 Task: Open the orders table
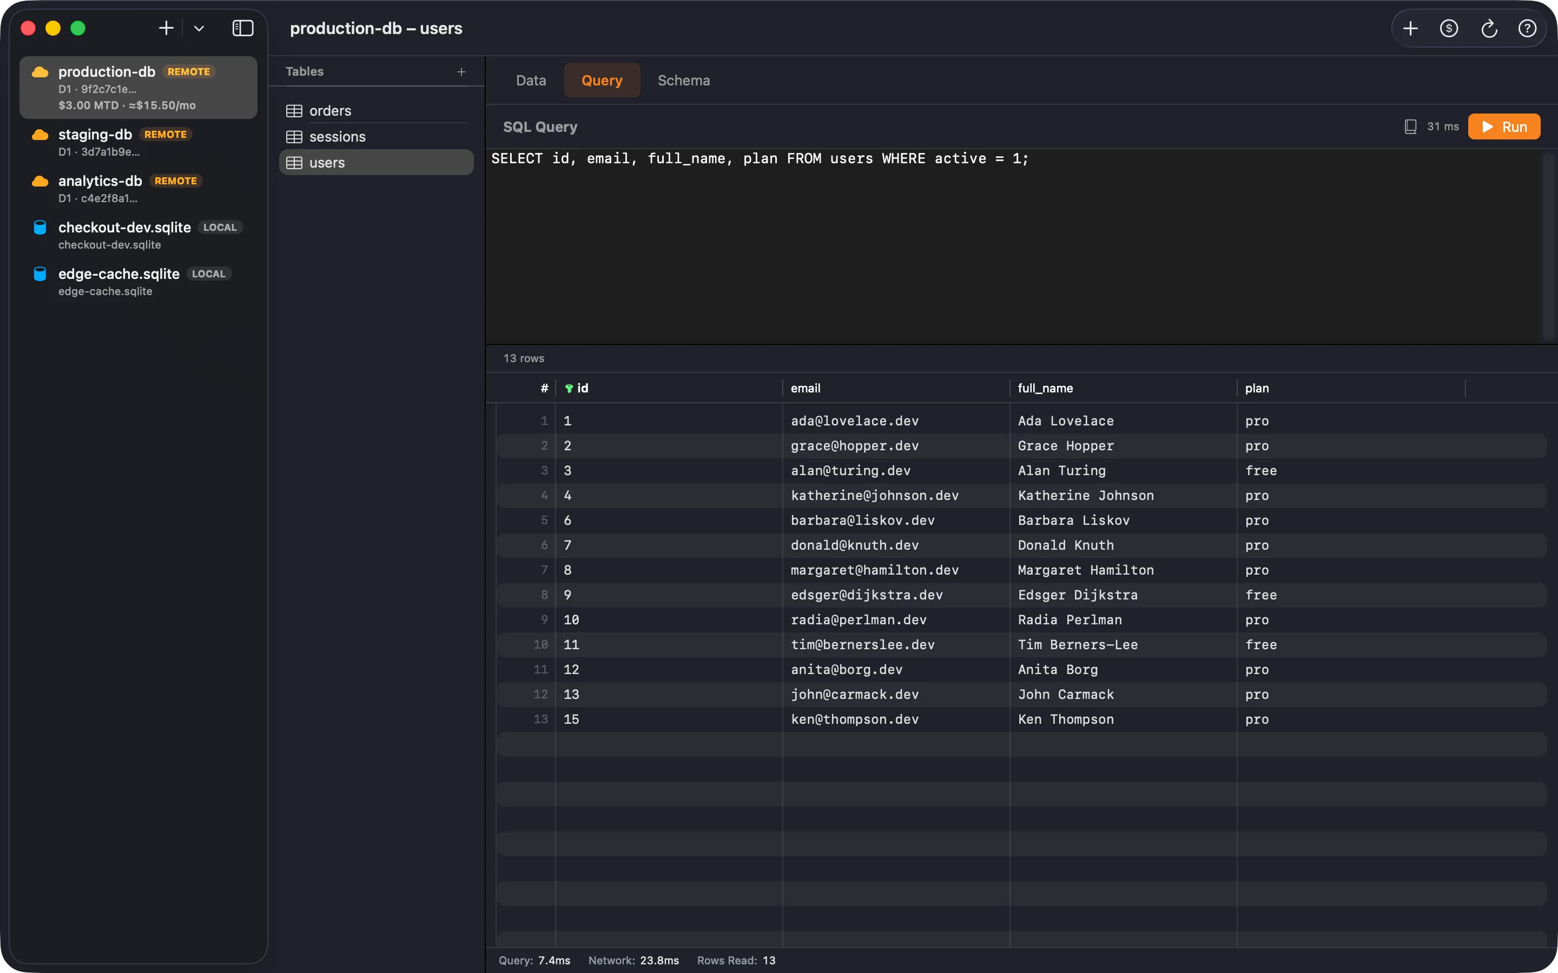(376, 111)
